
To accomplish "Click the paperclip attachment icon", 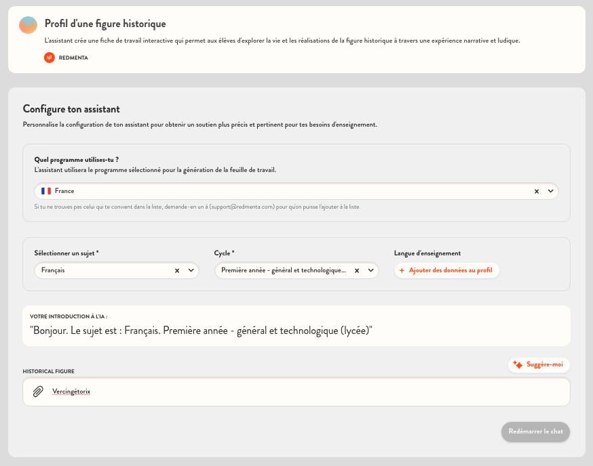I will click(39, 391).
